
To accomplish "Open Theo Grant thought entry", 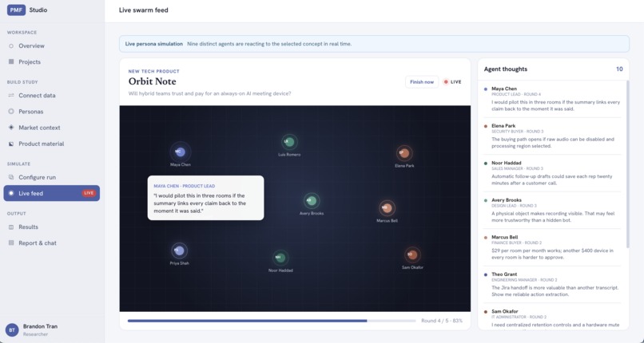I will tap(553, 285).
